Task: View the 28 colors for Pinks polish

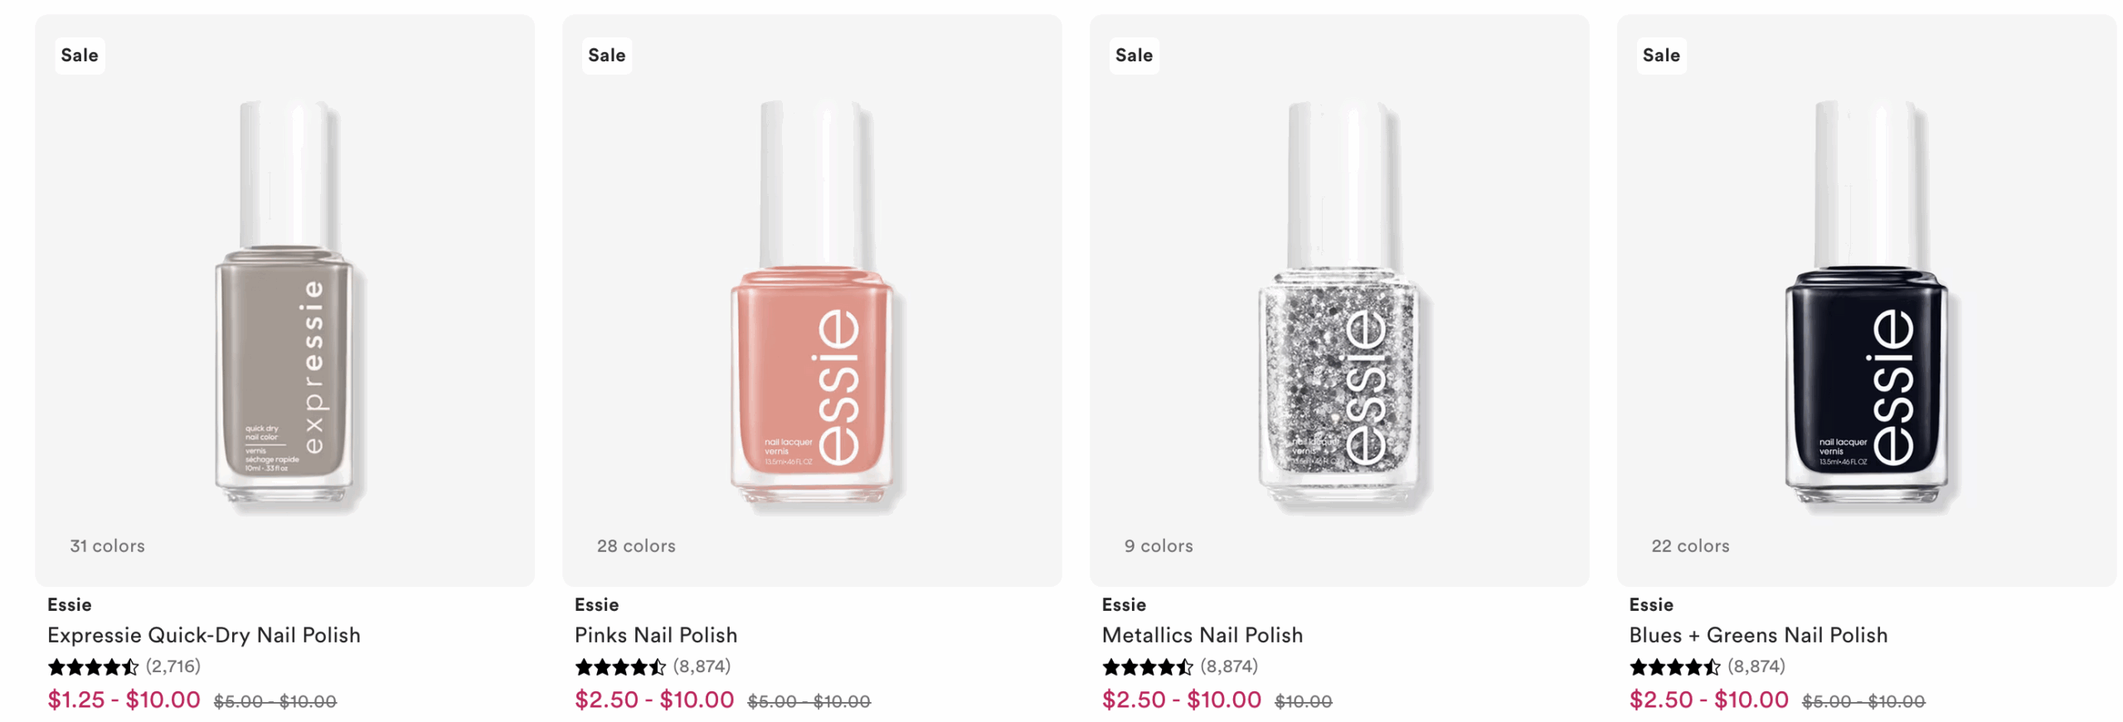Action: (636, 545)
